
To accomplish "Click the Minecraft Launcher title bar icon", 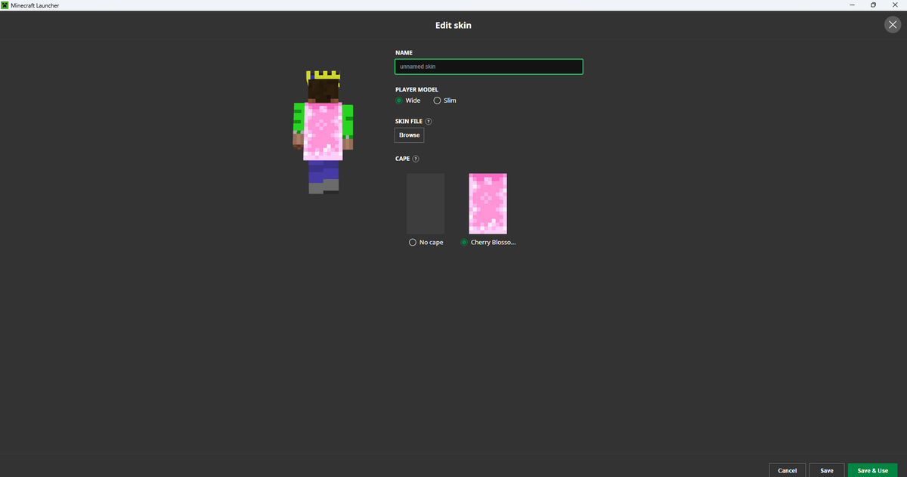I will point(5,5).
